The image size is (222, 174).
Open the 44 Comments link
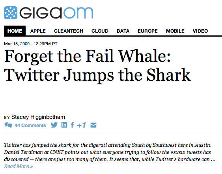[x=30, y=125]
